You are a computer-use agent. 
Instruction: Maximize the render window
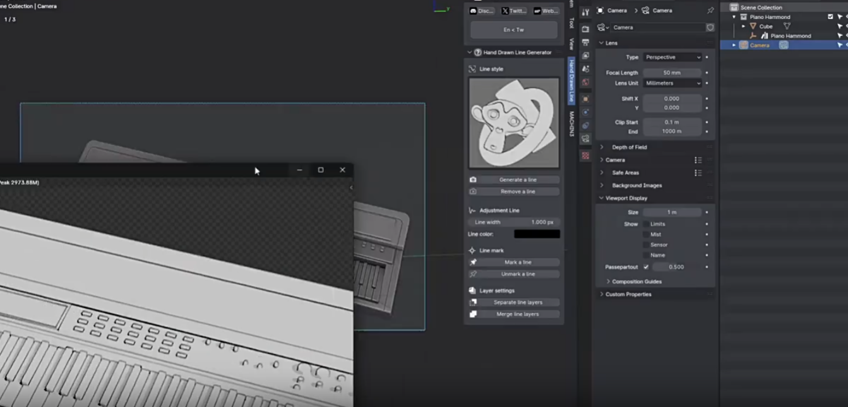pos(321,170)
